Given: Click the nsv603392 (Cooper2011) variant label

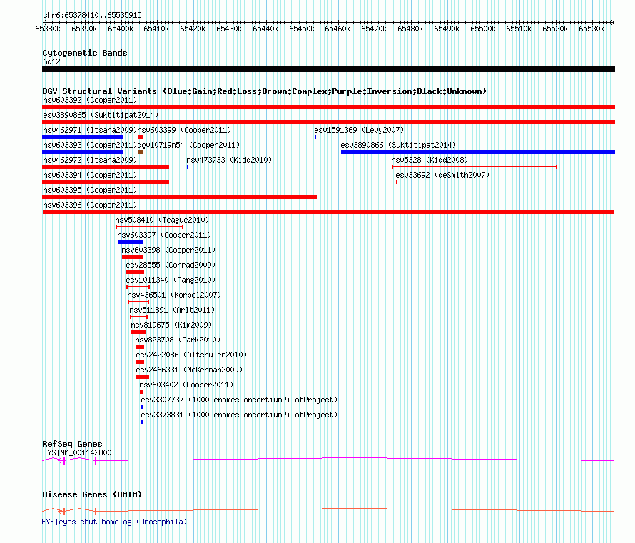Looking at the screenshot, I should 90,100.
